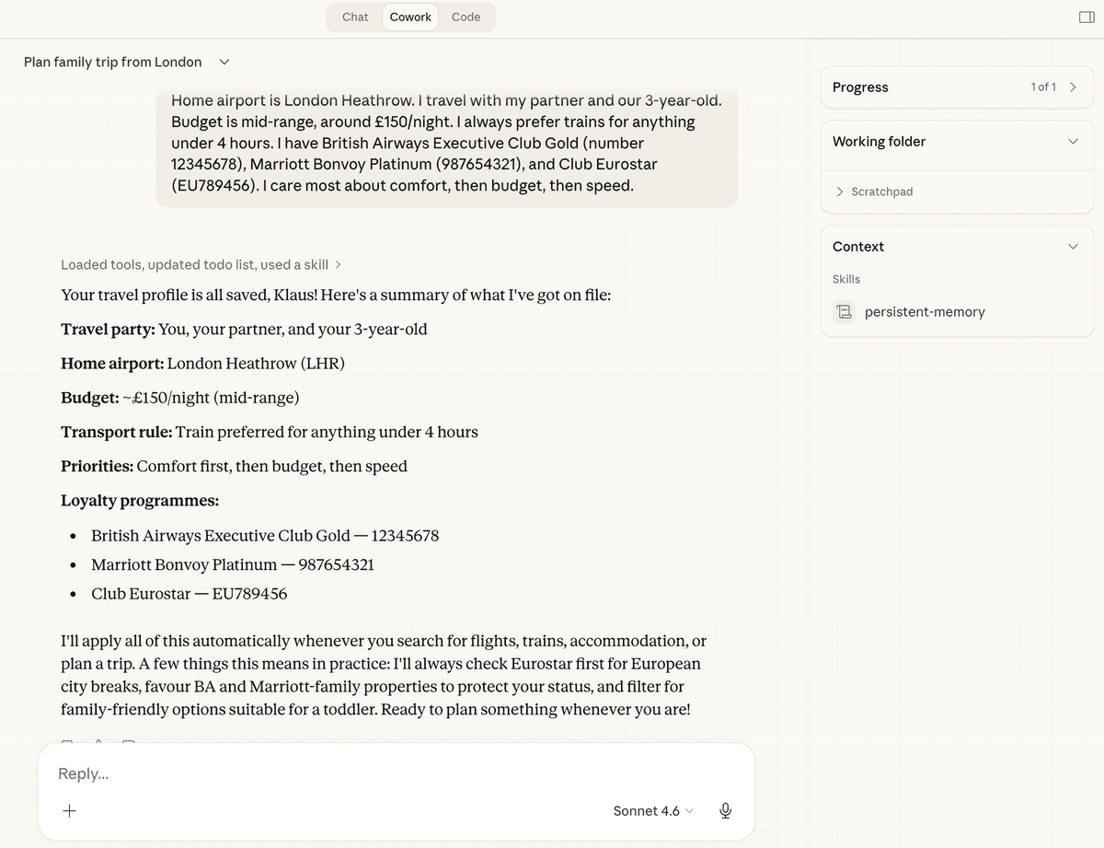Click the 'Travel party' line
Screen dimensions: 1104x848
click(x=244, y=329)
